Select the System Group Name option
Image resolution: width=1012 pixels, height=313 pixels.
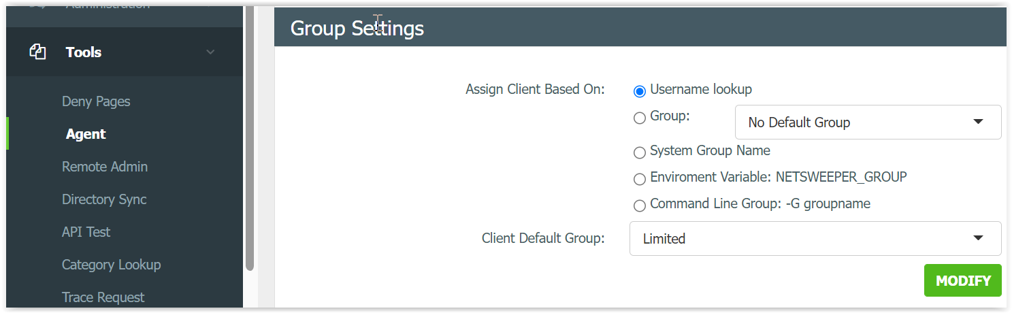pos(639,153)
